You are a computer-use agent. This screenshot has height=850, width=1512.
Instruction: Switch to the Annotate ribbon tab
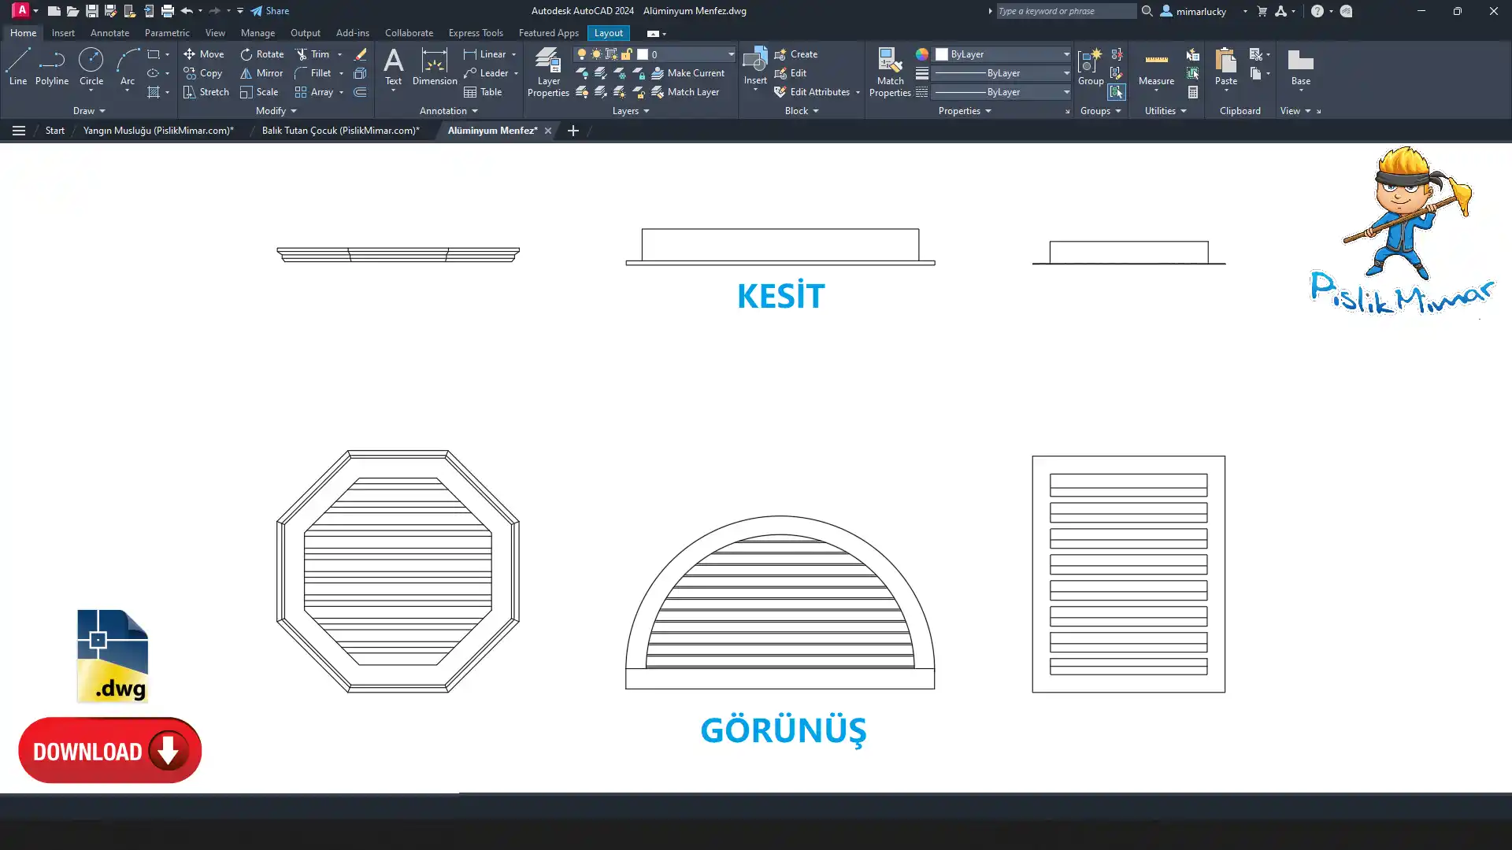109,33
